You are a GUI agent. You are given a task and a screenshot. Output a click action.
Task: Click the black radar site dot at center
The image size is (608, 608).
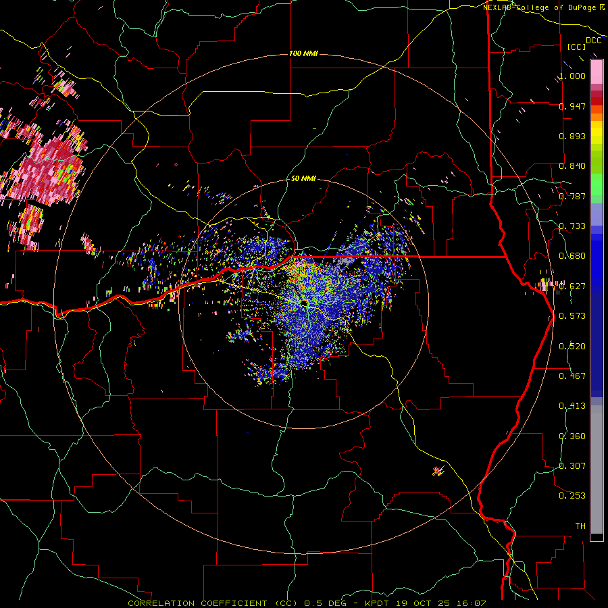pyautogui.click(x=303, y=303)
